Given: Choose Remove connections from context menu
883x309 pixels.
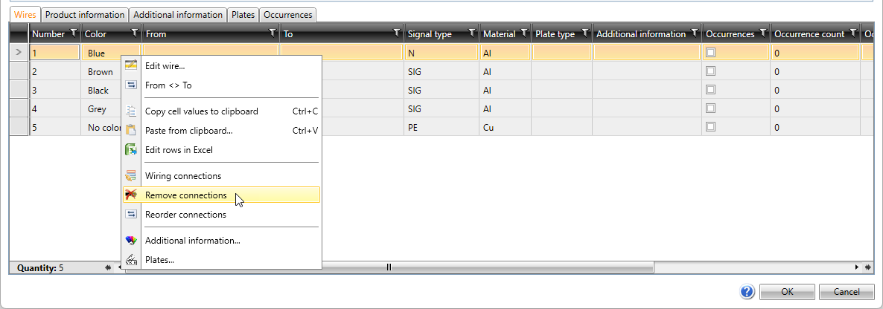Looking at the screenshot, I should tap(186, 195).
